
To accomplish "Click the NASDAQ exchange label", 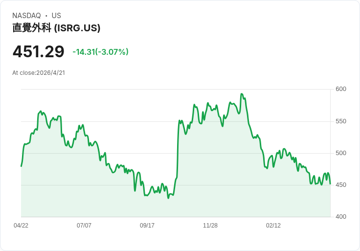I will [26, 16].
